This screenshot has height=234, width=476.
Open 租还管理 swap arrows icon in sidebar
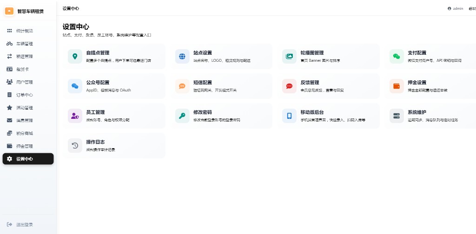click(9, 56)
